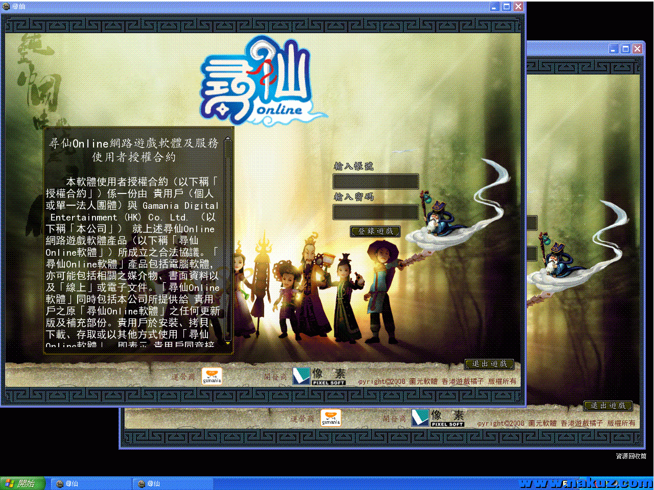Maximize the front 尋仙 window
The width and height of the screenshot is (654, 490).
tap(506, 7)
